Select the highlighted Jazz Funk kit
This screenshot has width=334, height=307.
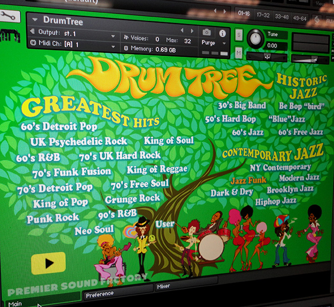(x=249, y=181)
